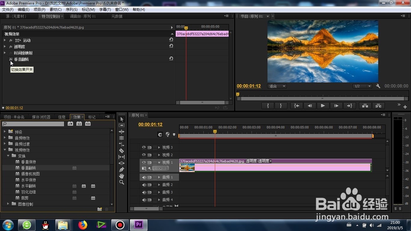The height and width of the screenshot is (231, 411).
Task: Hide 视频 2 track with eye icon
Action: pos(143,155)
